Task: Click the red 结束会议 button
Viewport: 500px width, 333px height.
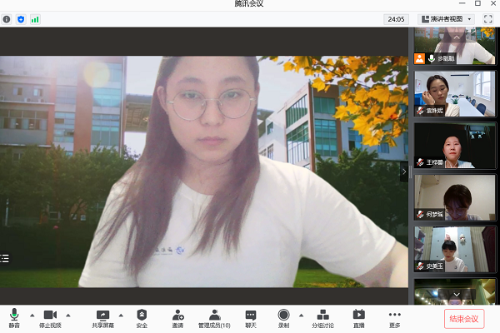Action: (463, 318)
